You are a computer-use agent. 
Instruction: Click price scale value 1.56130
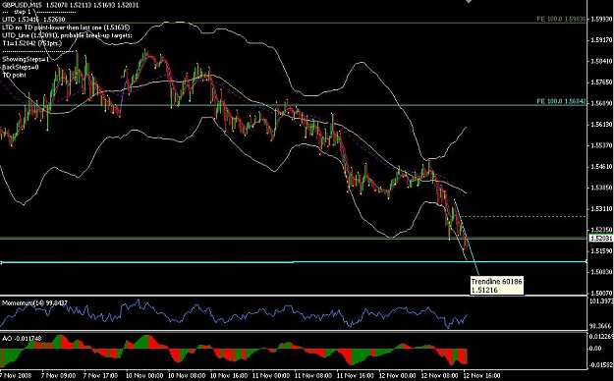pyautogui.click(x=602, y=125)
